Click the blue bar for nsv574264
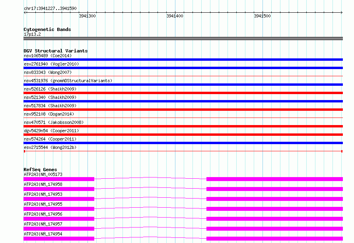Screen dimensions: 354x243 183,143
